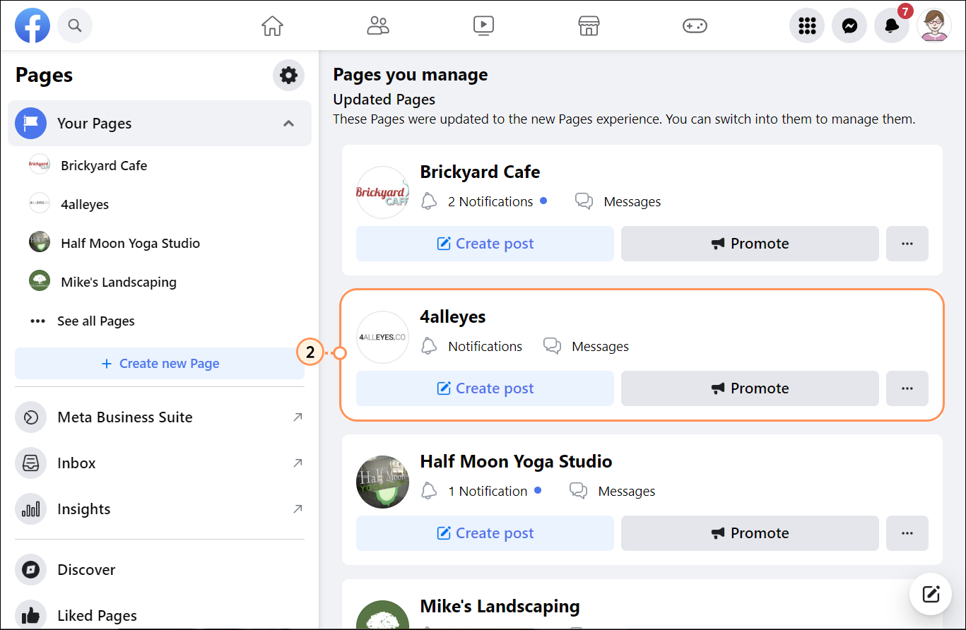Click the Liked Pages thumbs-up icon
Viewport: 966px width, 630px height.
30,616
